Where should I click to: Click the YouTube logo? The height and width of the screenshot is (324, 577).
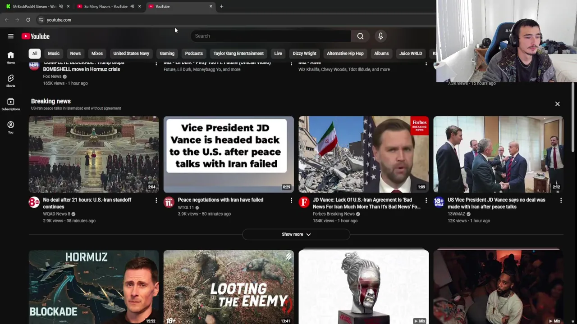[36, 36]
